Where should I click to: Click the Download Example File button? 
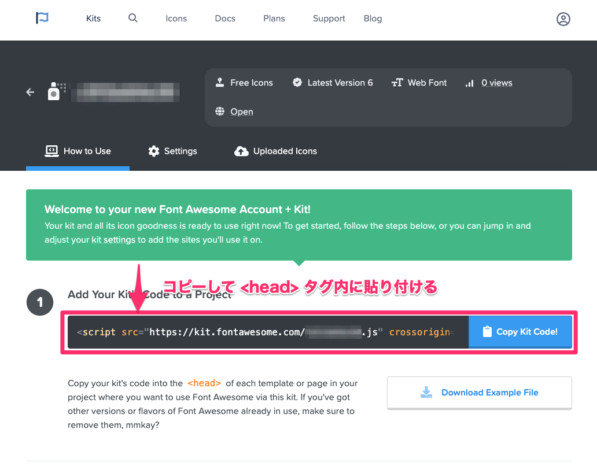point(480,393)
